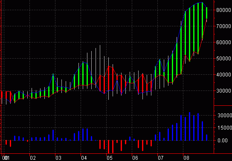The image size is (232, 161).
Task: Click the 30000 label on the price axis
Action: point(223,90)
